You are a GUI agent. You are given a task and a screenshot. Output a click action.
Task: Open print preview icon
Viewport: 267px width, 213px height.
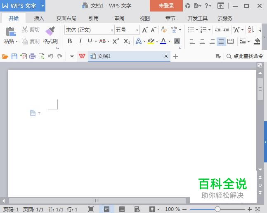pos(41,56)
